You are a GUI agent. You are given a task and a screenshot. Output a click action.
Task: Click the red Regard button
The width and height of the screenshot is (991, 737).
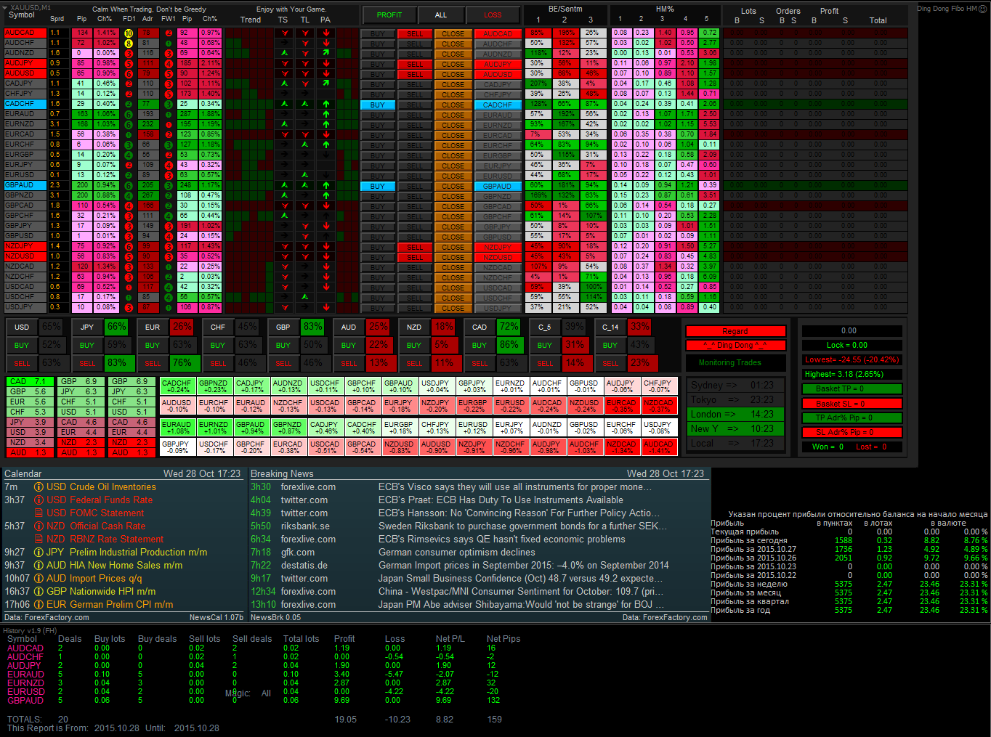pyautogui.click(x=735, y=331)
